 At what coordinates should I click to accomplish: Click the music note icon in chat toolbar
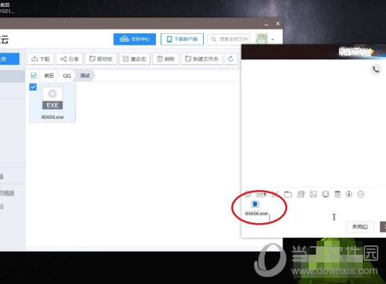(349, 194)
